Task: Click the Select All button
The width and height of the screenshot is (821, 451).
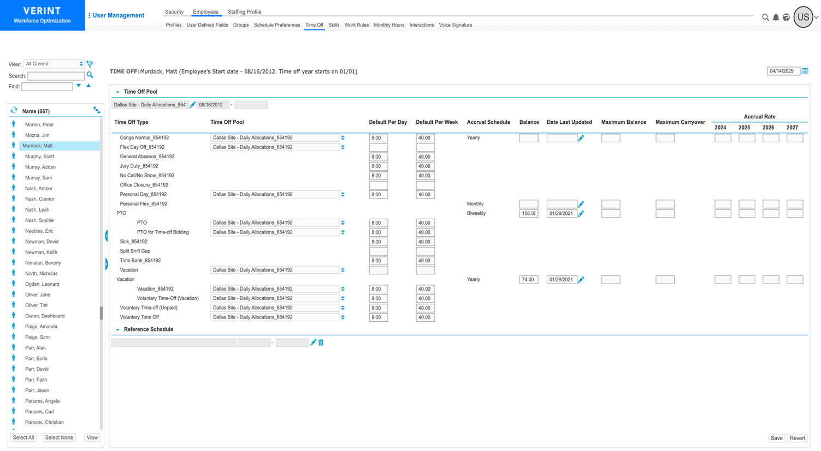Action: 23,438
